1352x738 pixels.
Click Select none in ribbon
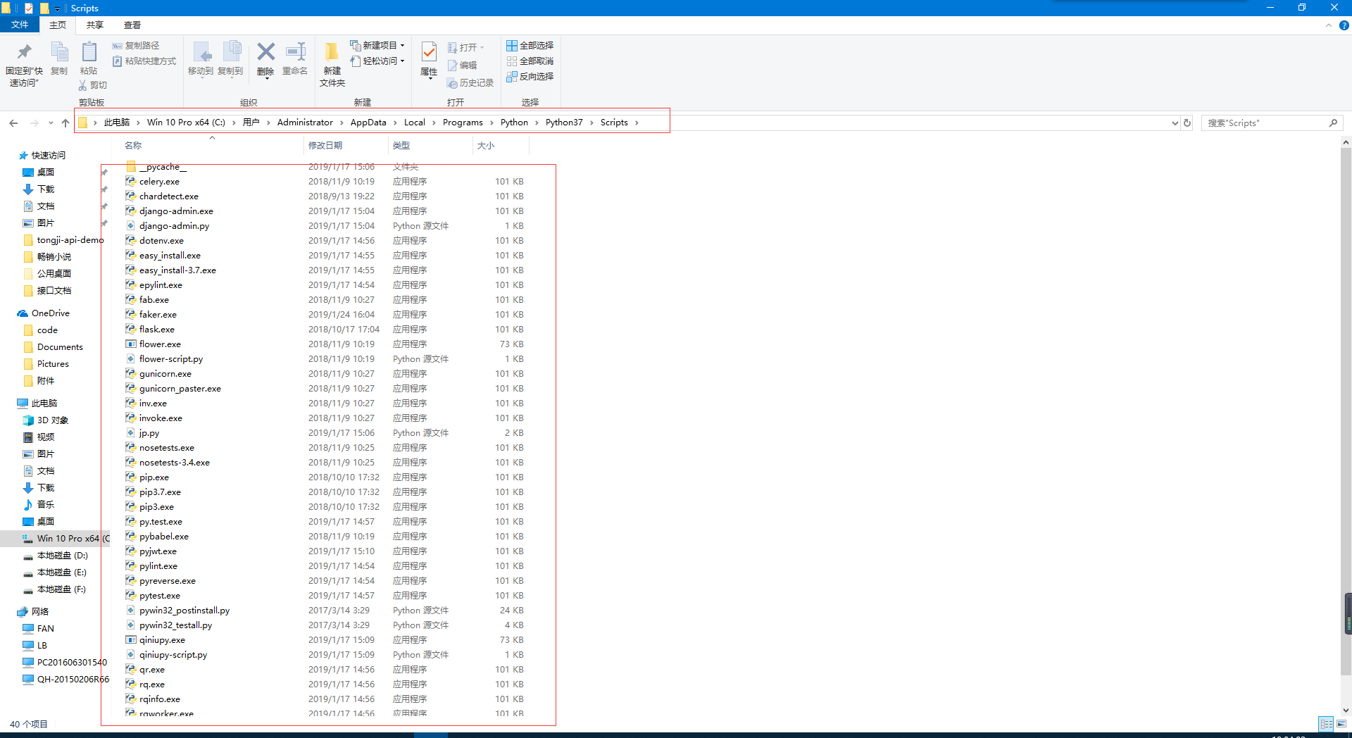point(530,61)
